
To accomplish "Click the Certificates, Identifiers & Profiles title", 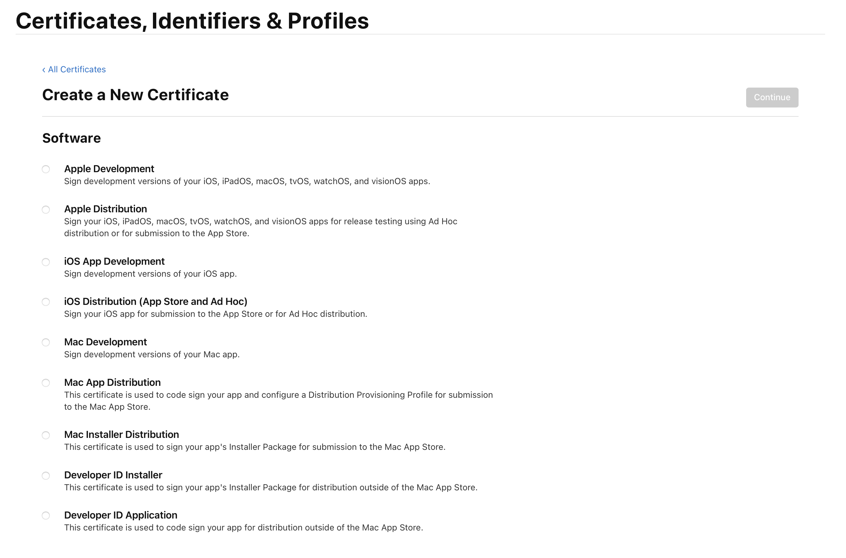I will click(x=192, y=21).
